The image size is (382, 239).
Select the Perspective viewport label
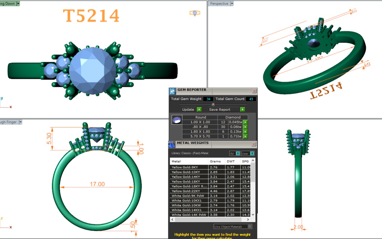click(219, 4)
